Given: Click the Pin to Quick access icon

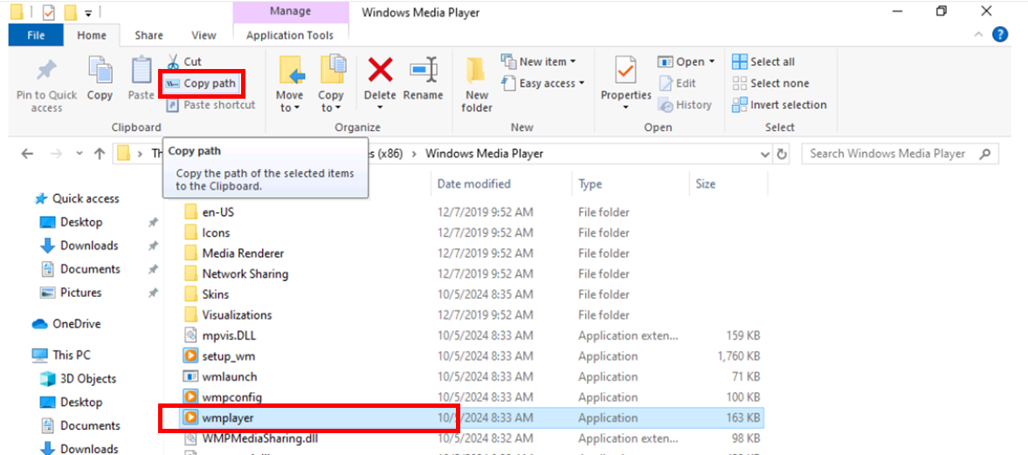Looking at the screenshot, I should tap(46, 72).
